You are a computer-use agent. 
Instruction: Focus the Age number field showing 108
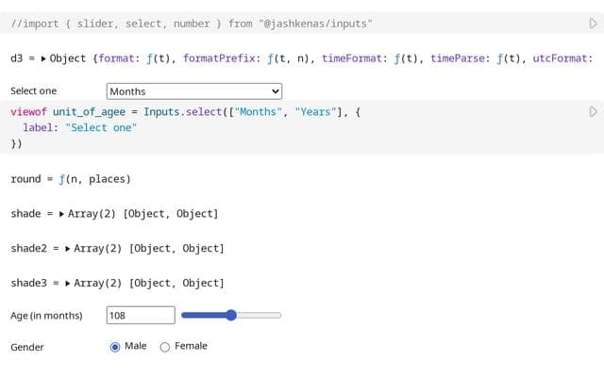click(141, 316)
